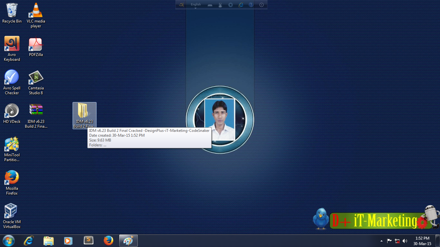Open the Windows Start menu
This screenshot has width=440, height=247.
9,241
